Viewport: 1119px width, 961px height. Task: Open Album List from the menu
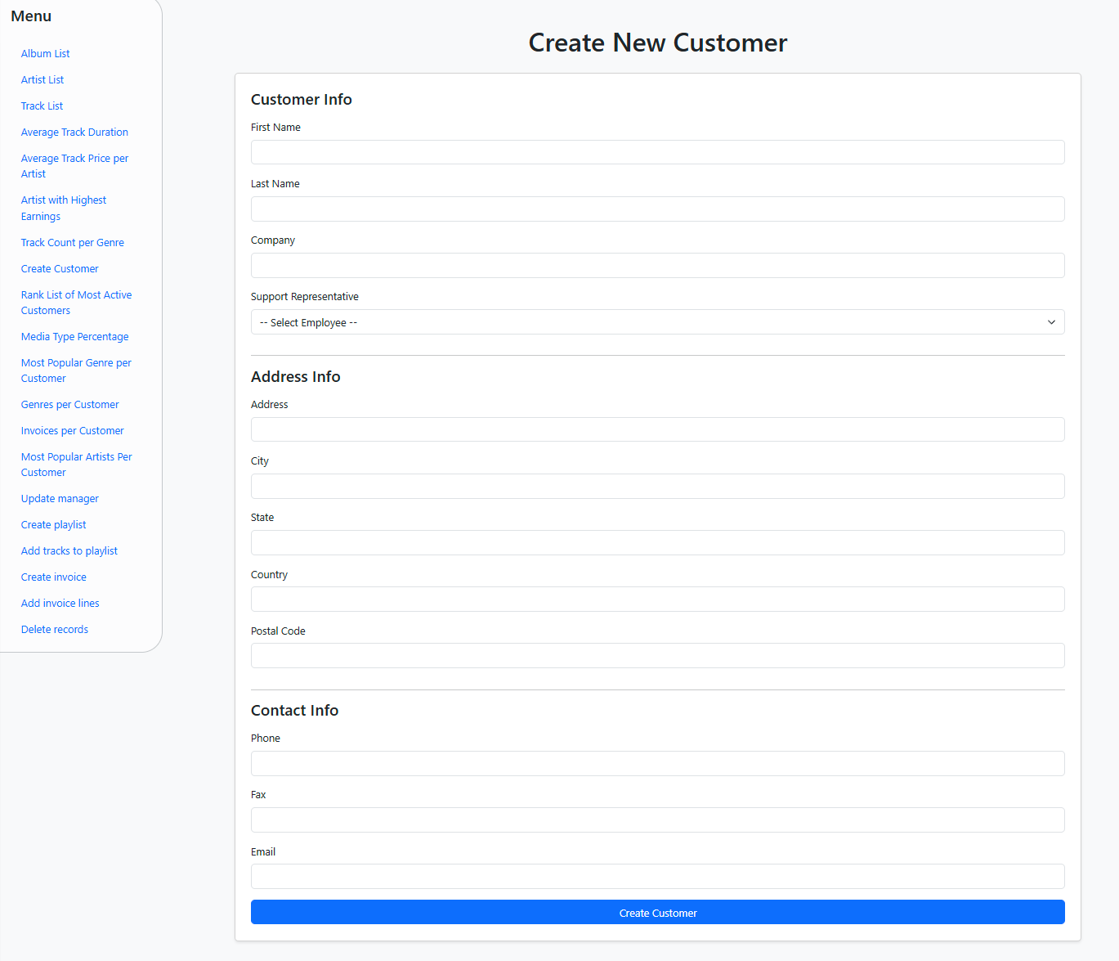[45, 54]
